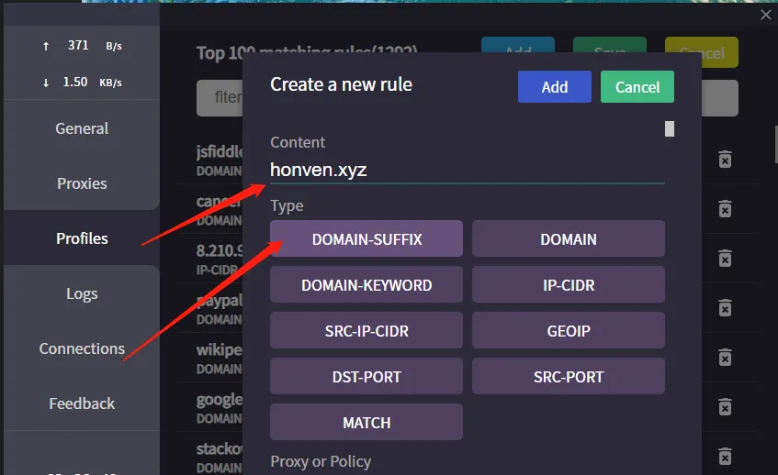Delete the paypal domain rule
The width and height of the screenshot is (778, 475).
pyautogui.click(x=725, y=307)
